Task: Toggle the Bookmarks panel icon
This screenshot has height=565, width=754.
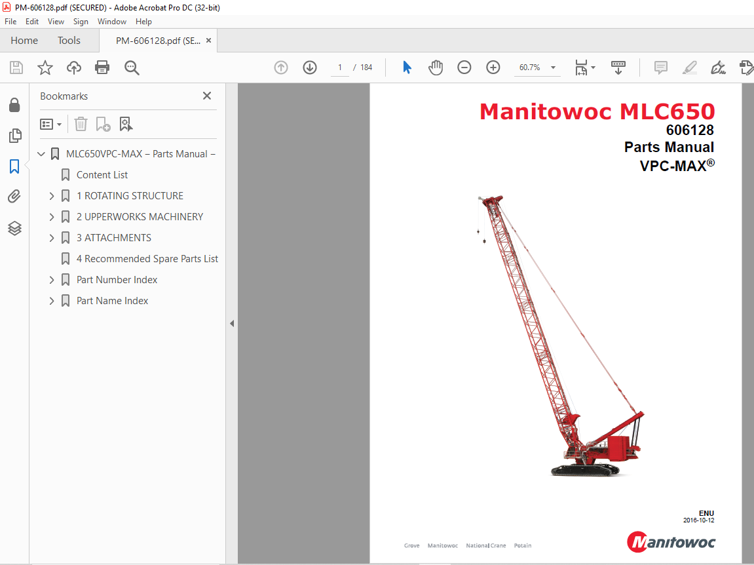Action: pyautogui.click(x=14, y=166)
